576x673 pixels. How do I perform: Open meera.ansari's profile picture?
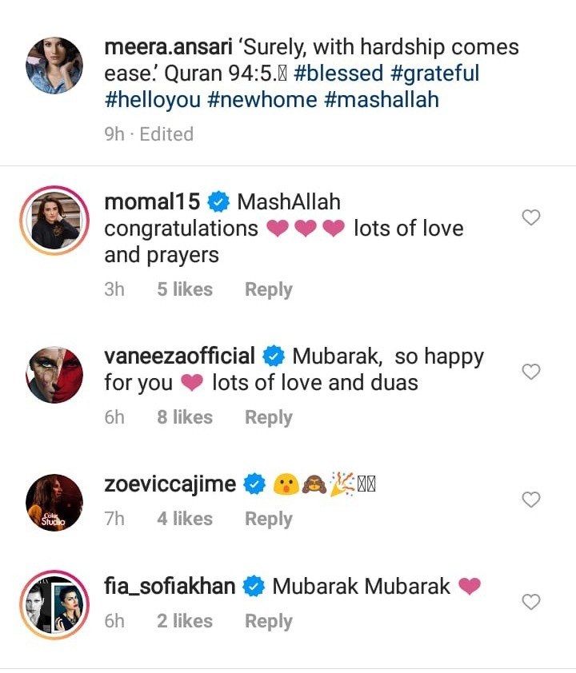(x=54, y=66)
